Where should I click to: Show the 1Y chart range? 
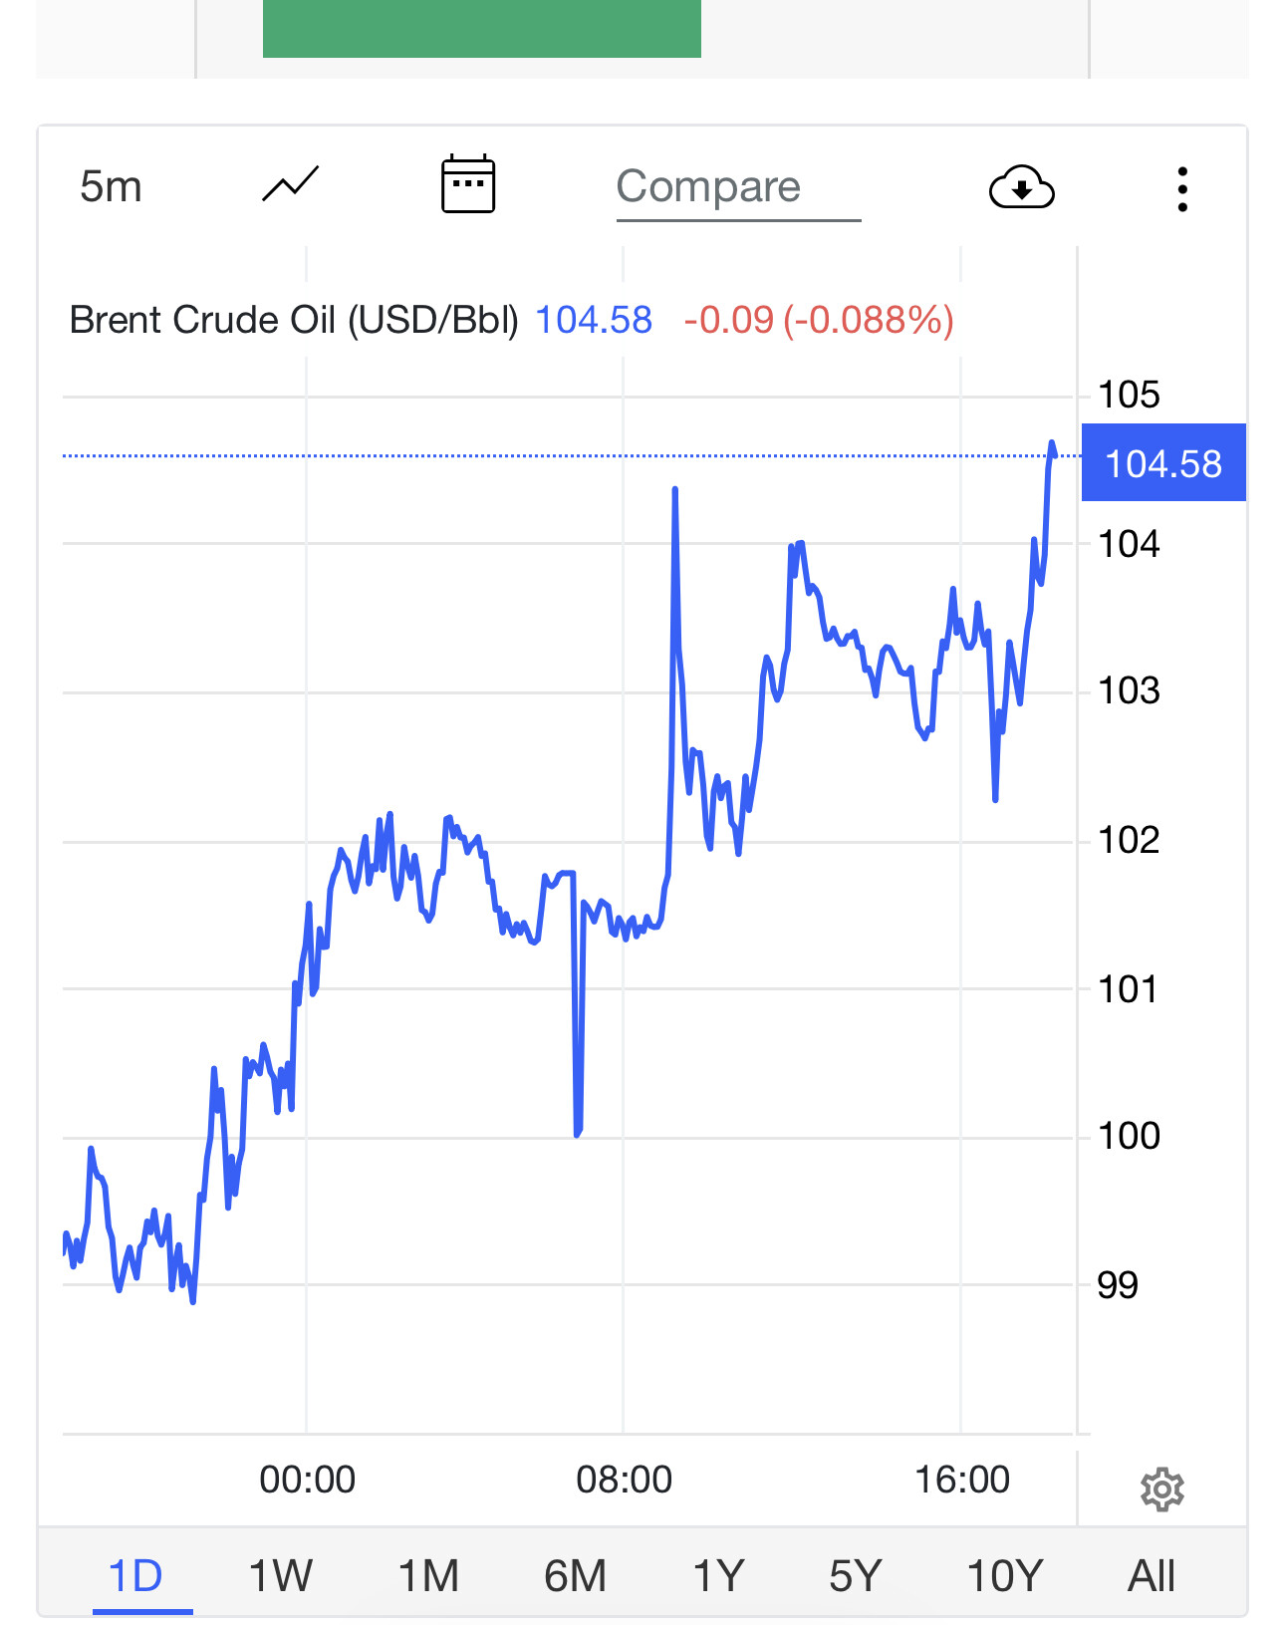(718, 1576)
